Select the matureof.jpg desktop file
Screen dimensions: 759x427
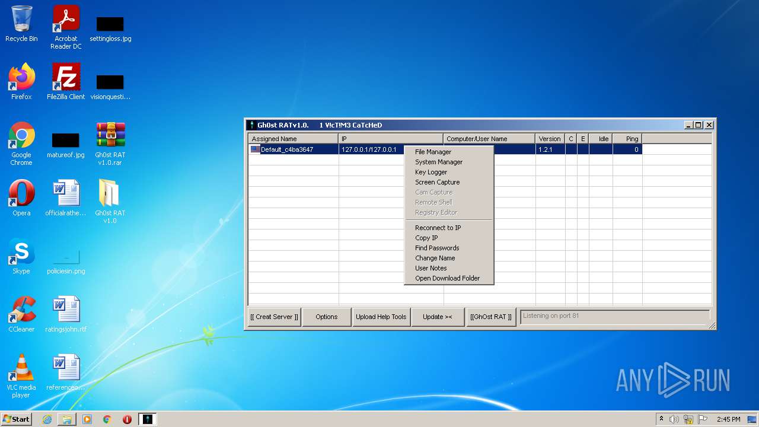66,145
